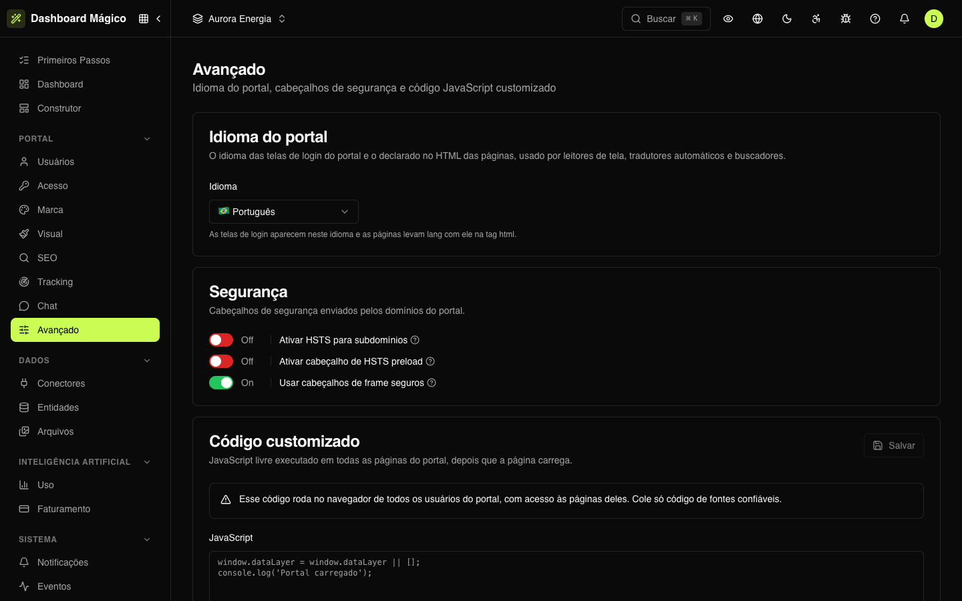Screen dimensions: 962x601
Task: Open the user avatar D menu
Action: pyautogui.click(x=934, y=19)
